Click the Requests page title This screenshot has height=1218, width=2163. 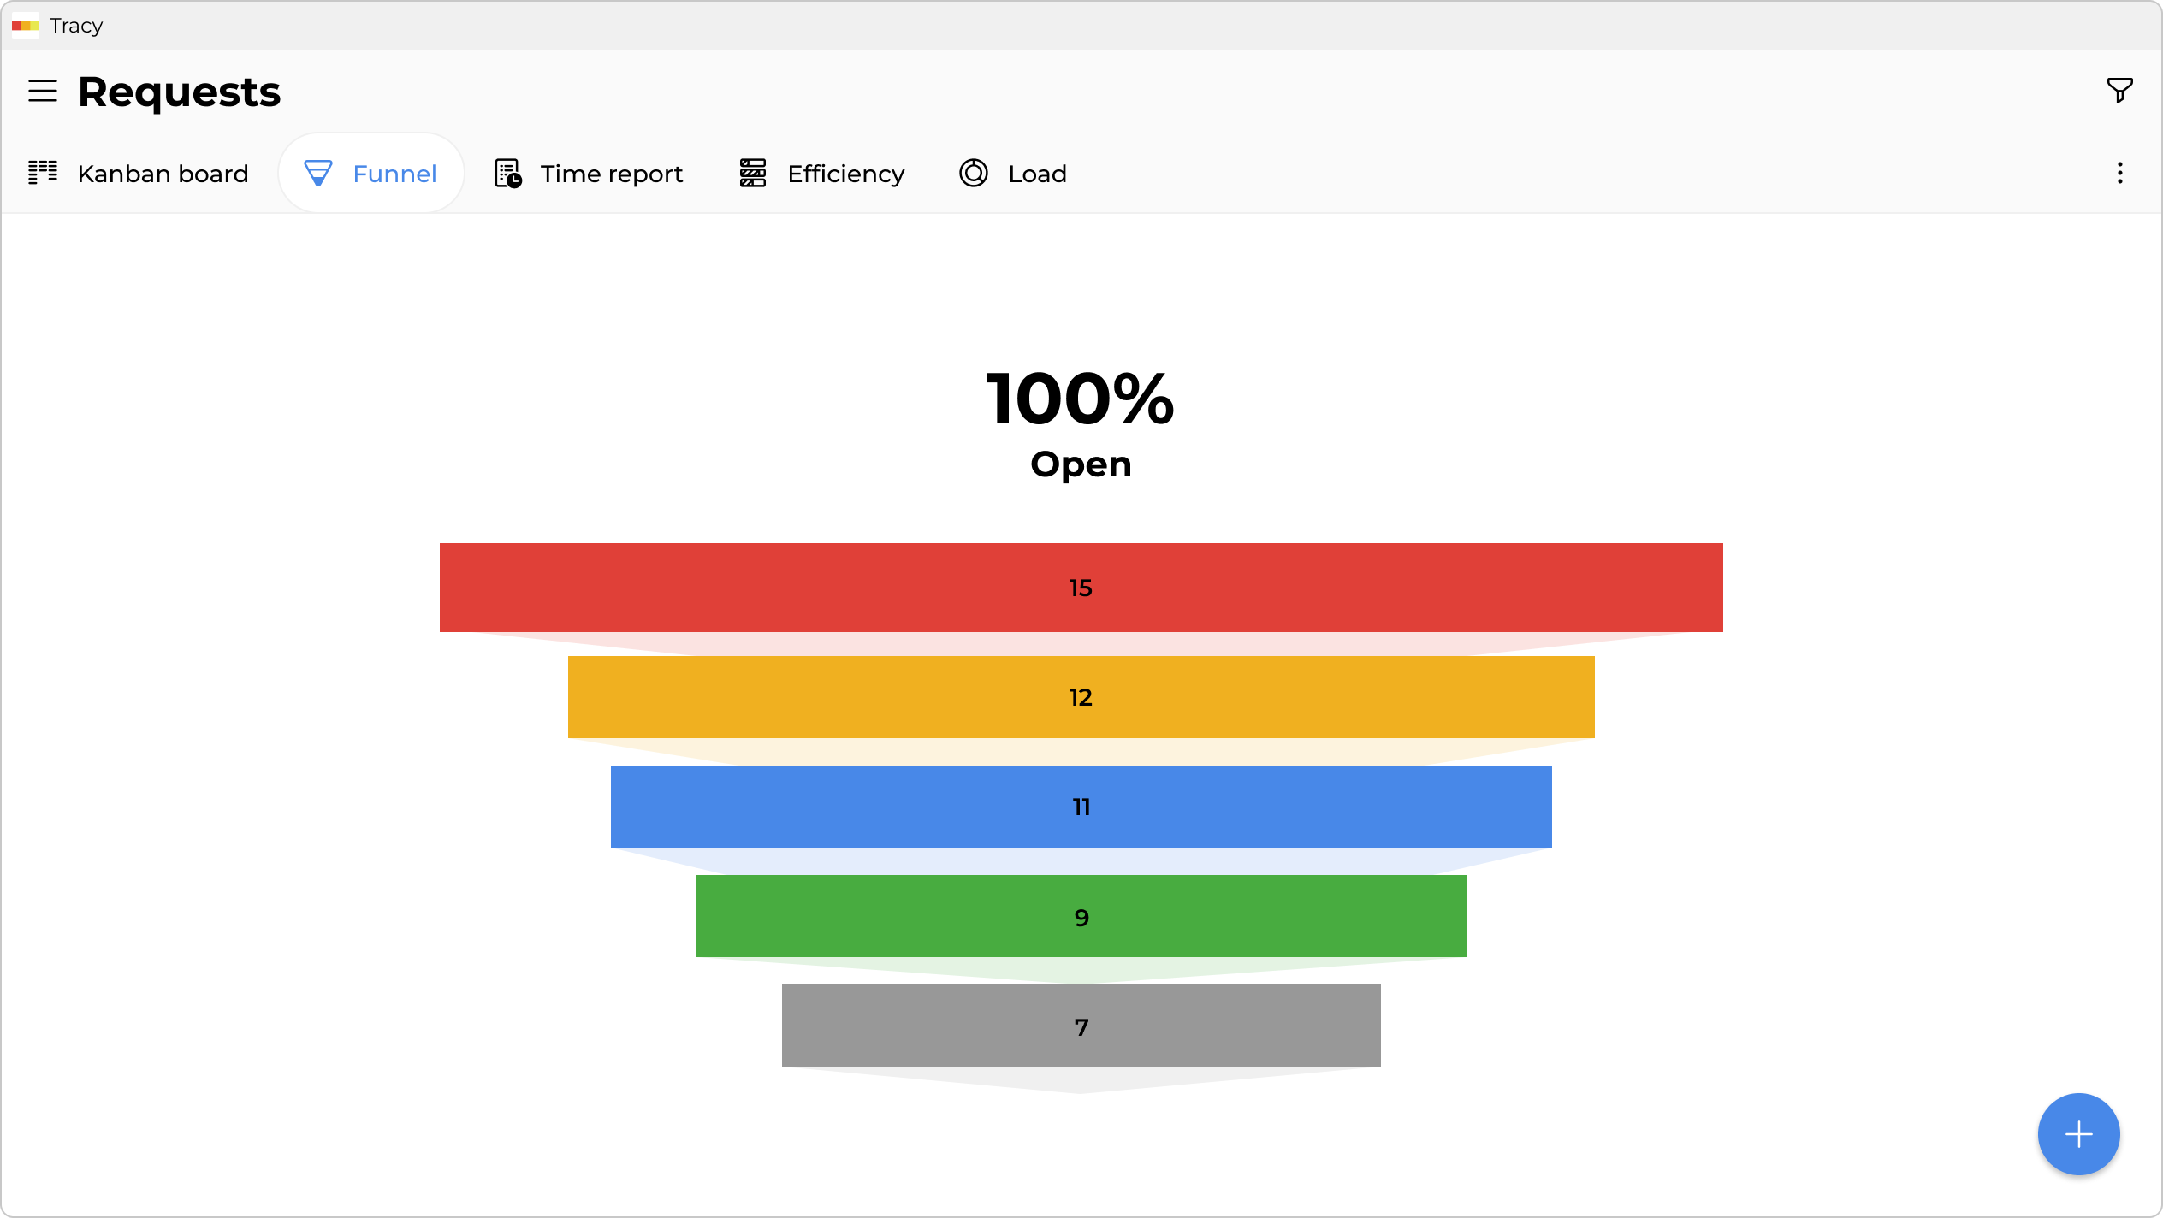tap(179, 92)
